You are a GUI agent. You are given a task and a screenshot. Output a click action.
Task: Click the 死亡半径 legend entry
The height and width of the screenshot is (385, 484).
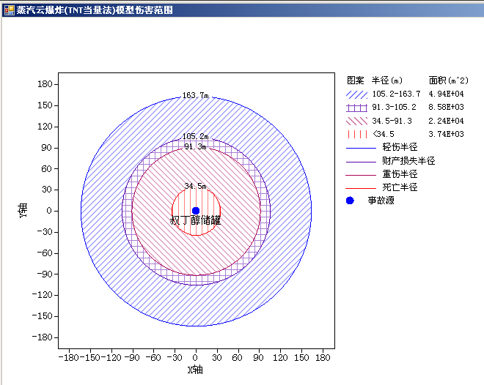coord(400,187)
